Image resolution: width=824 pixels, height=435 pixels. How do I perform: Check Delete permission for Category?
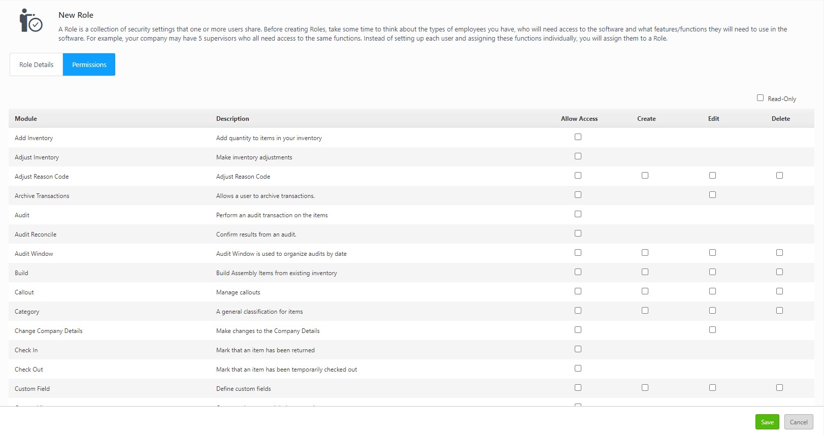pyautogui.click(x=779, y=311)
